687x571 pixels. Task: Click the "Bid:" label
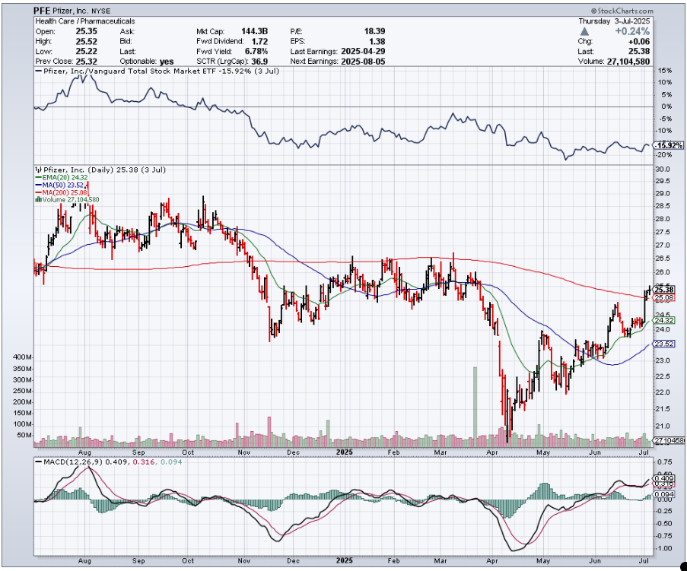[x=126, y=42]
